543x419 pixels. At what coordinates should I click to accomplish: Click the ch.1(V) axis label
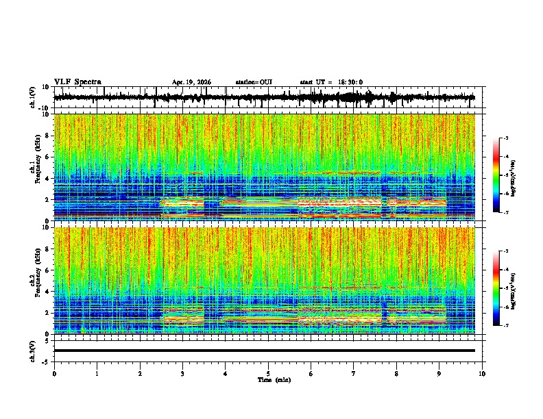33,97
